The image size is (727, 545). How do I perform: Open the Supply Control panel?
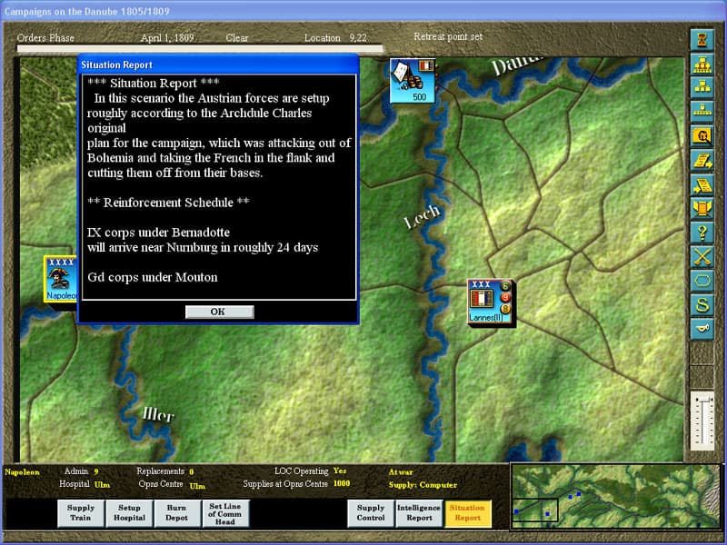tap(371, 513)
